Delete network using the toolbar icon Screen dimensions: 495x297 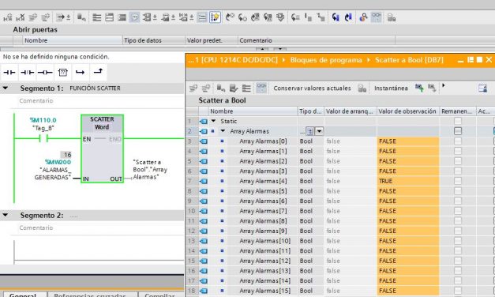[21, 17]
